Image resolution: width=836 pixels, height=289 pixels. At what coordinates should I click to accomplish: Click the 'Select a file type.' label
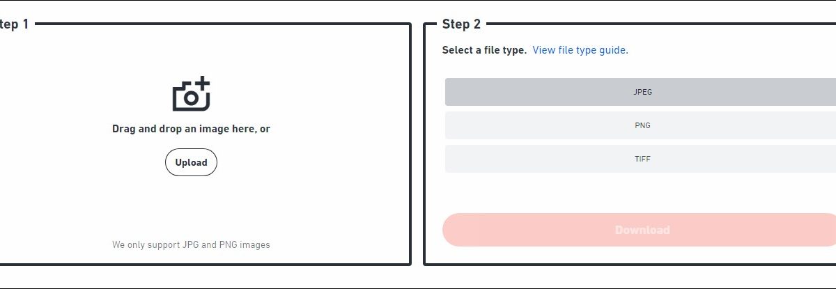tap(484, 50)
